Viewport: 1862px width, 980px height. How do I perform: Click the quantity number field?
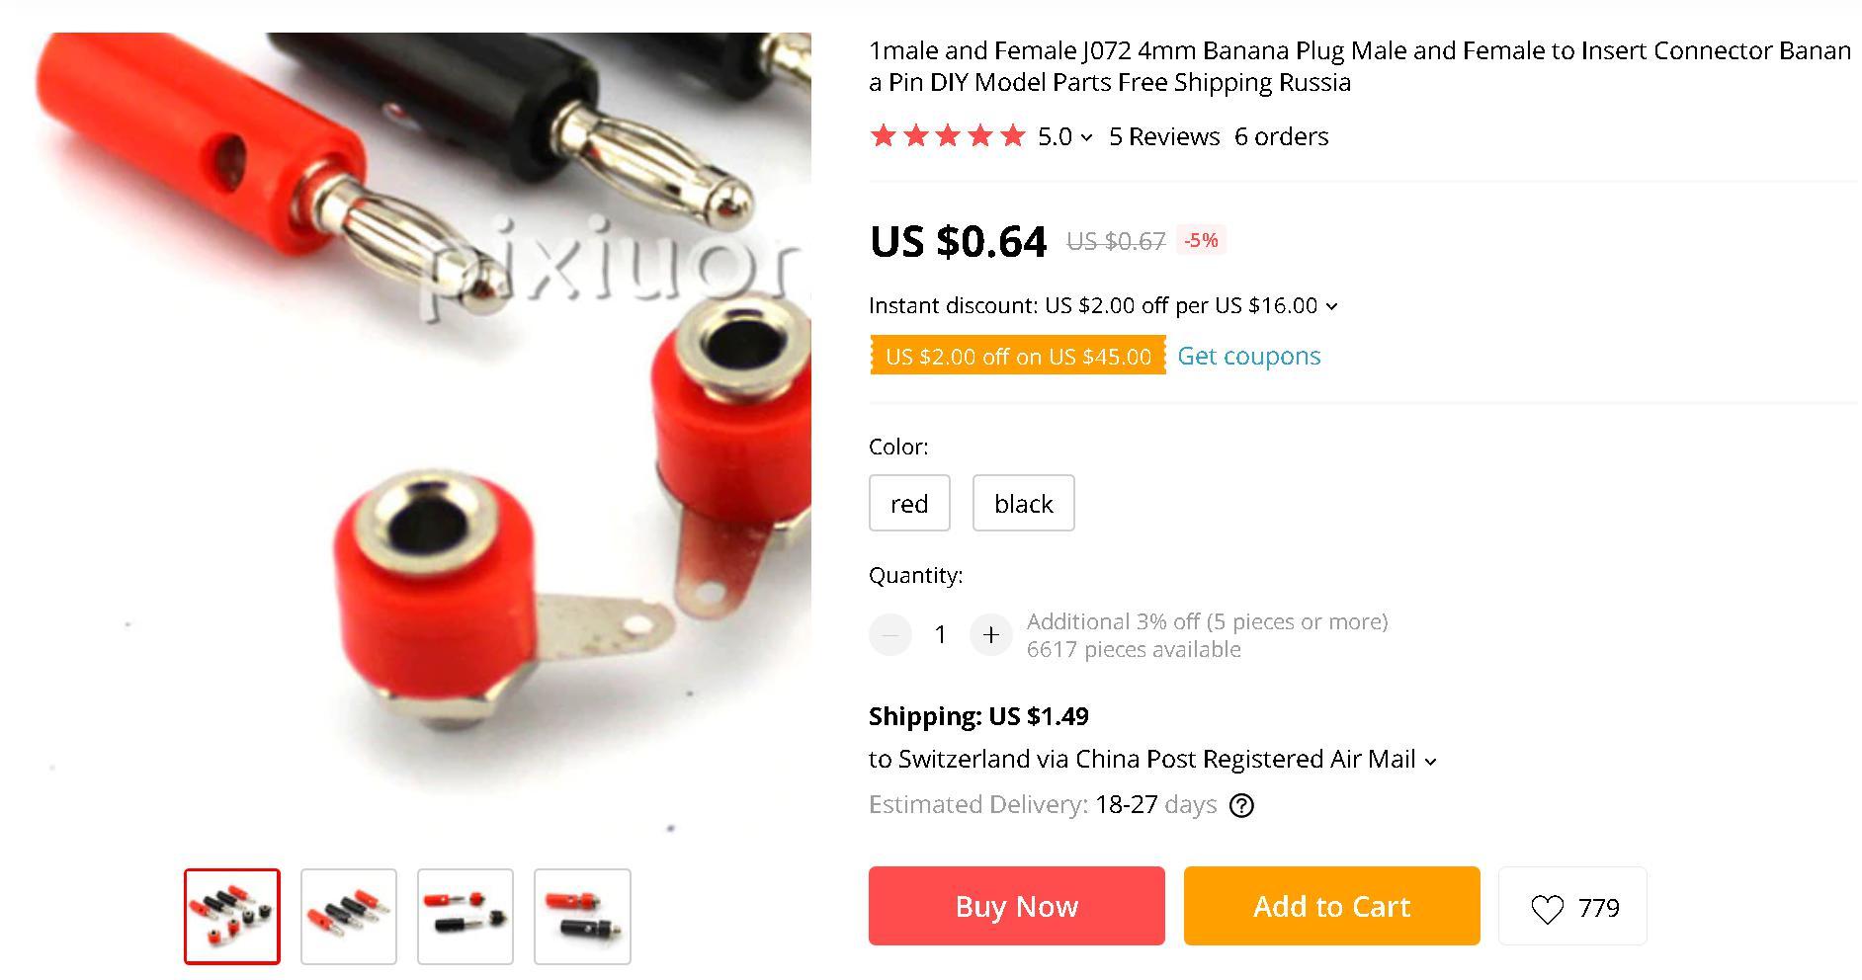click(x=941, y=634)
